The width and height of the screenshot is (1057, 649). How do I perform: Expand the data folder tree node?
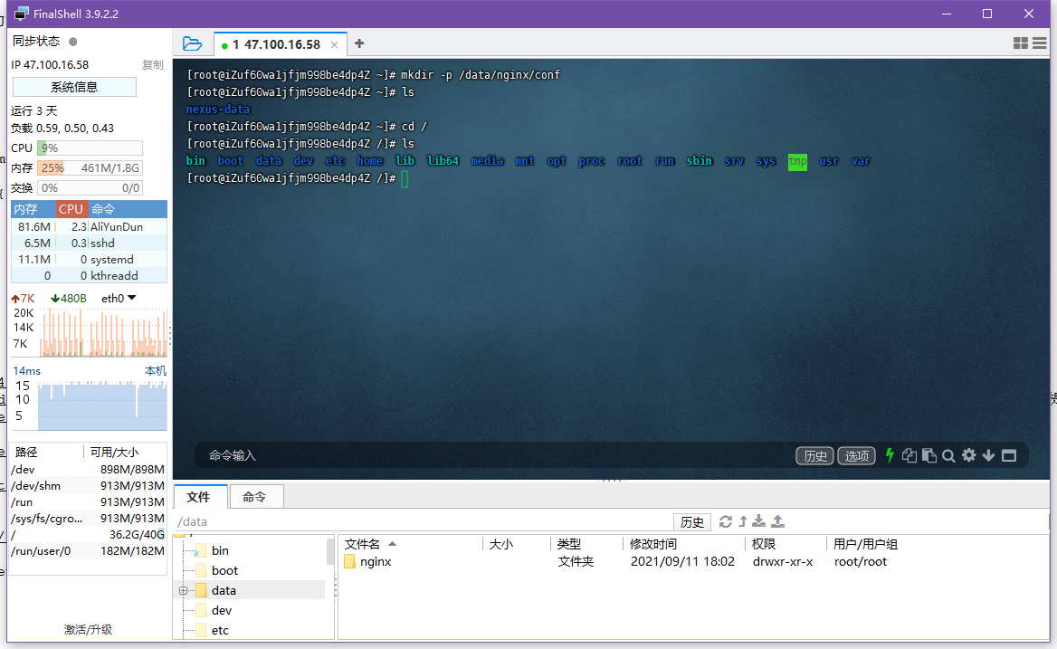[183, 590]
